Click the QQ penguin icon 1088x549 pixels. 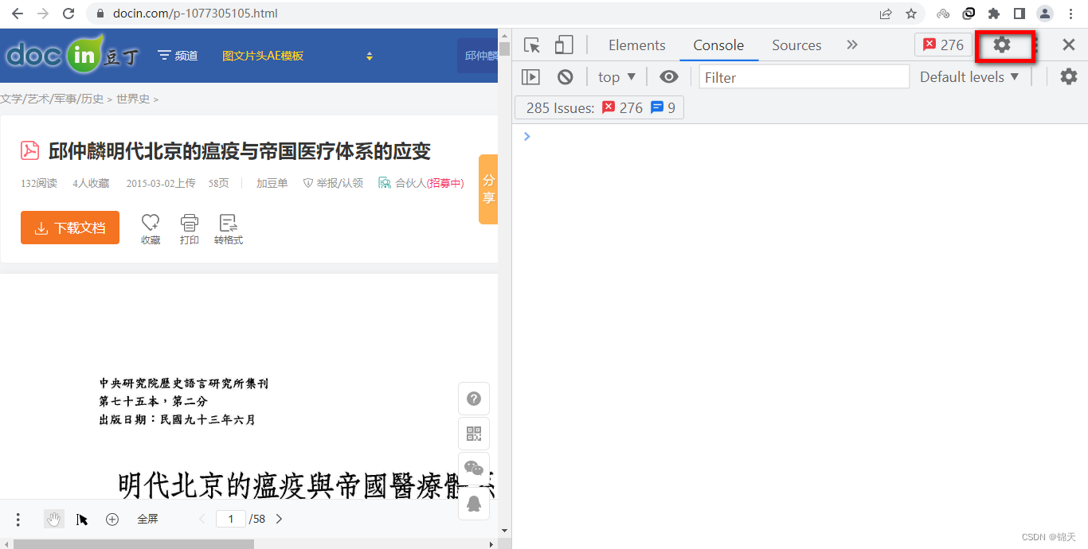tap(474, 504)
